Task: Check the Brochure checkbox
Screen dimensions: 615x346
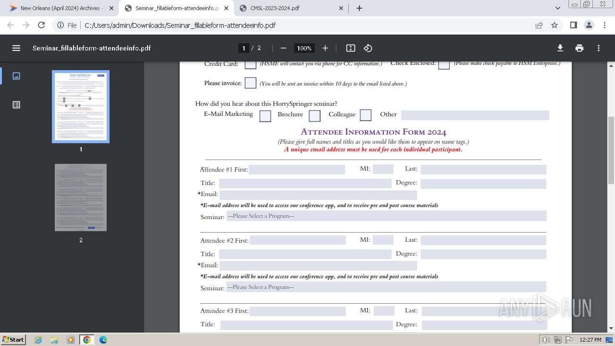Action: [x=315, y=116]
